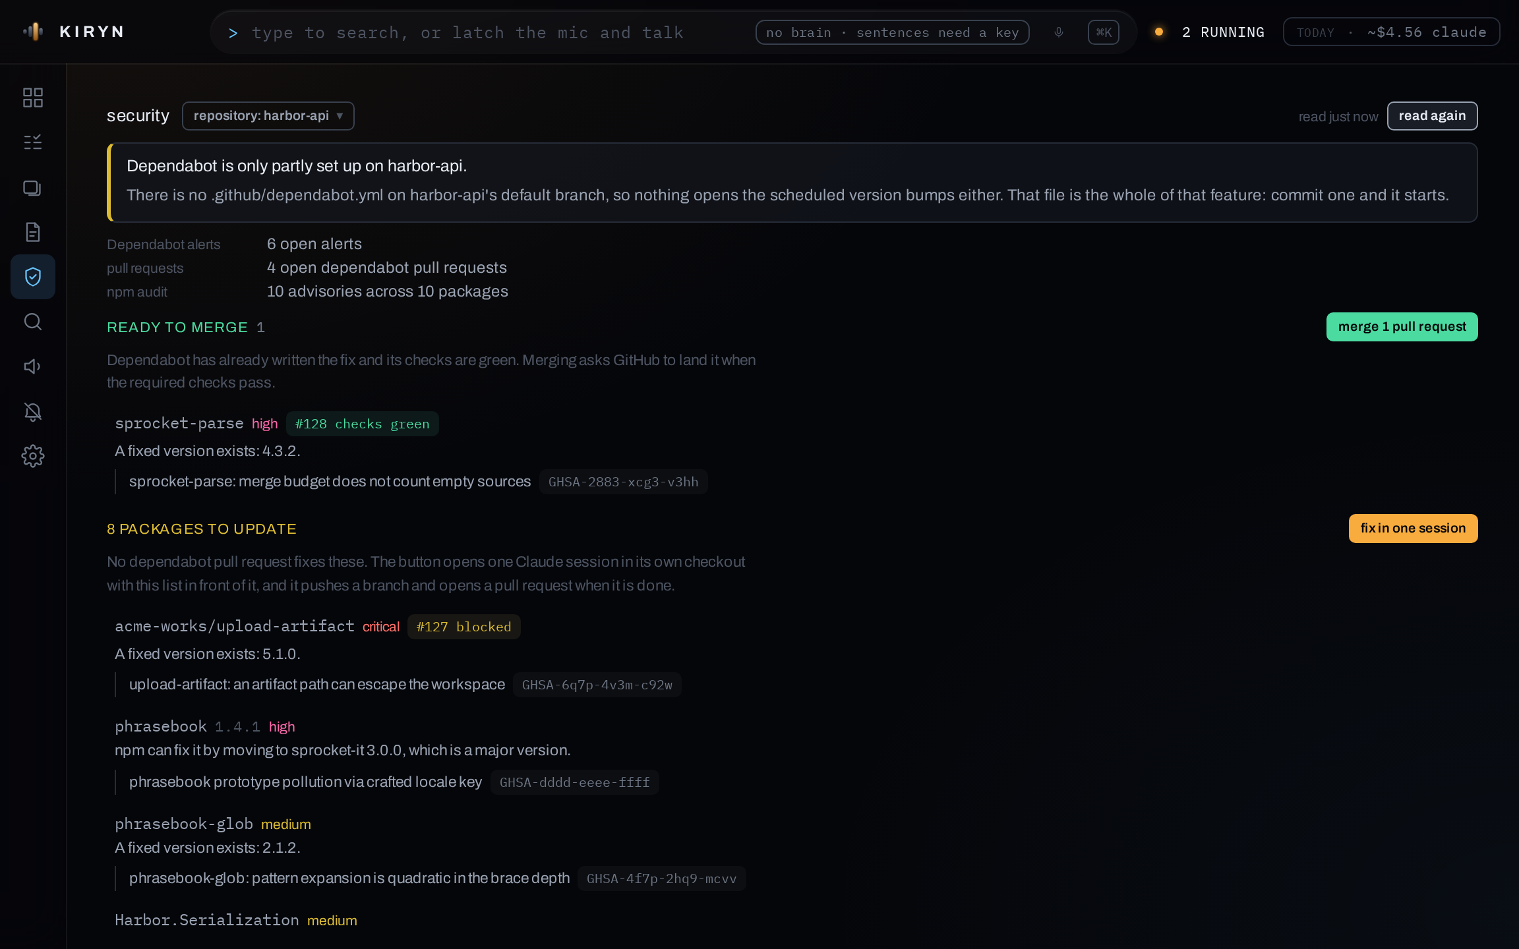Click the ⌘K shortcut badge
This screenshot has width=1519, height=949.
(1104, 32)
